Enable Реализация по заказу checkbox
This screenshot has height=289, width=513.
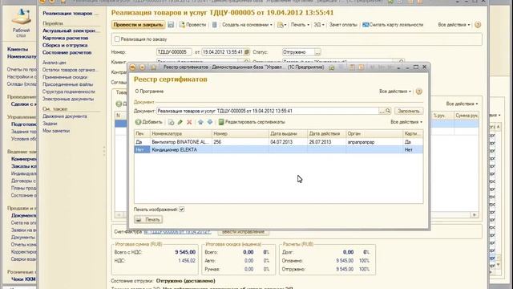click(x=117, y=39)
